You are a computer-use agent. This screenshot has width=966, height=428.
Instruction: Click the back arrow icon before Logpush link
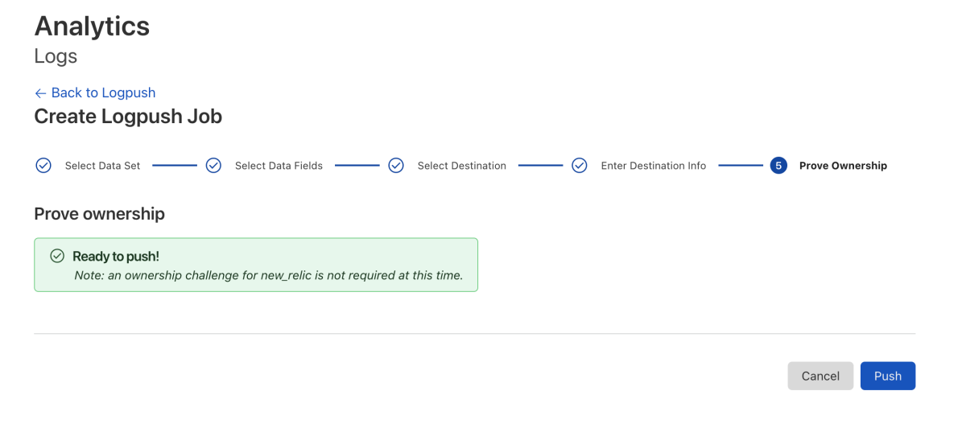coord(40,93)
